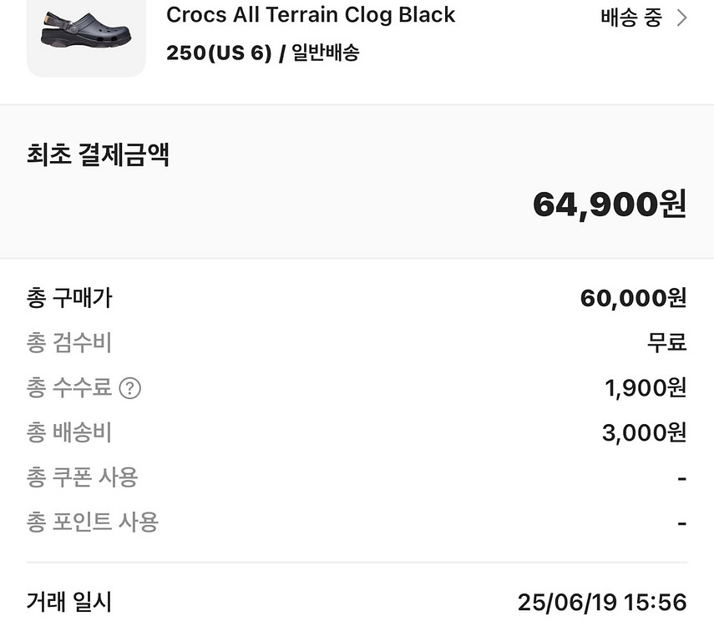Tap the help icon next to 총 수수료
The image size is (714, 626).
(x=129, y=388)
